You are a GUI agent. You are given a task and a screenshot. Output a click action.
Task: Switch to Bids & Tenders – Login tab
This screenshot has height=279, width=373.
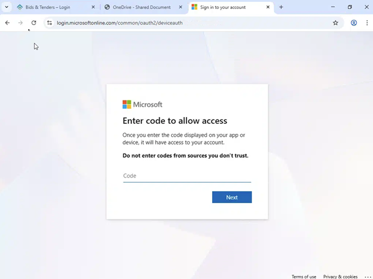(56, 7)
